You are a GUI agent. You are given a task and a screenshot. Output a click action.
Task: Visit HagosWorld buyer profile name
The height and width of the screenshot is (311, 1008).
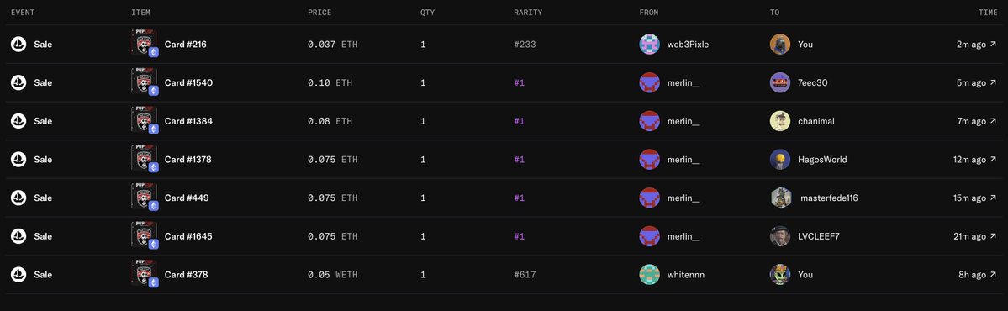click(x=822, y=160)
